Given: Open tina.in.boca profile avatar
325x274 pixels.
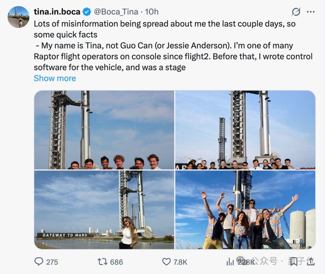Looking at the screenshot, I should pos(18,17).
